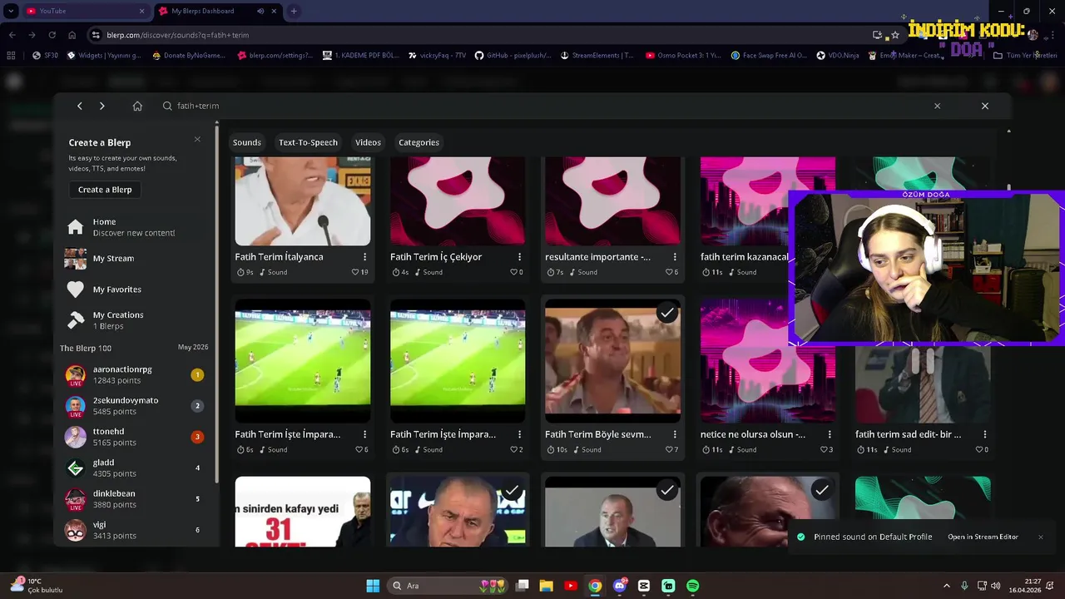Open the GitHub pixelplush bookmark

pyautogui.click(x=513, y=56)
